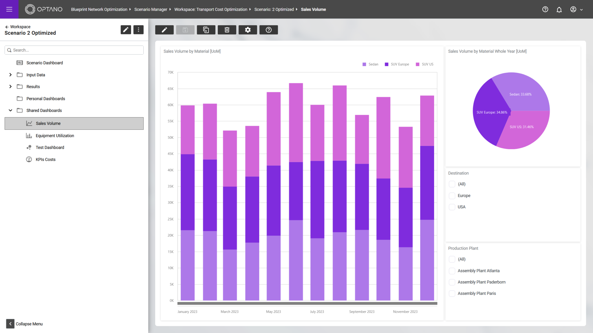Click the dashboard edit pencil toolbar button
This screenshot has width=593, height=333.
pos(164,30)
